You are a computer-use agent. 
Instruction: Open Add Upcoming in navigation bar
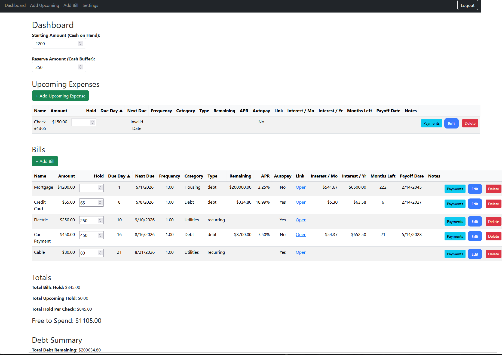45,5
